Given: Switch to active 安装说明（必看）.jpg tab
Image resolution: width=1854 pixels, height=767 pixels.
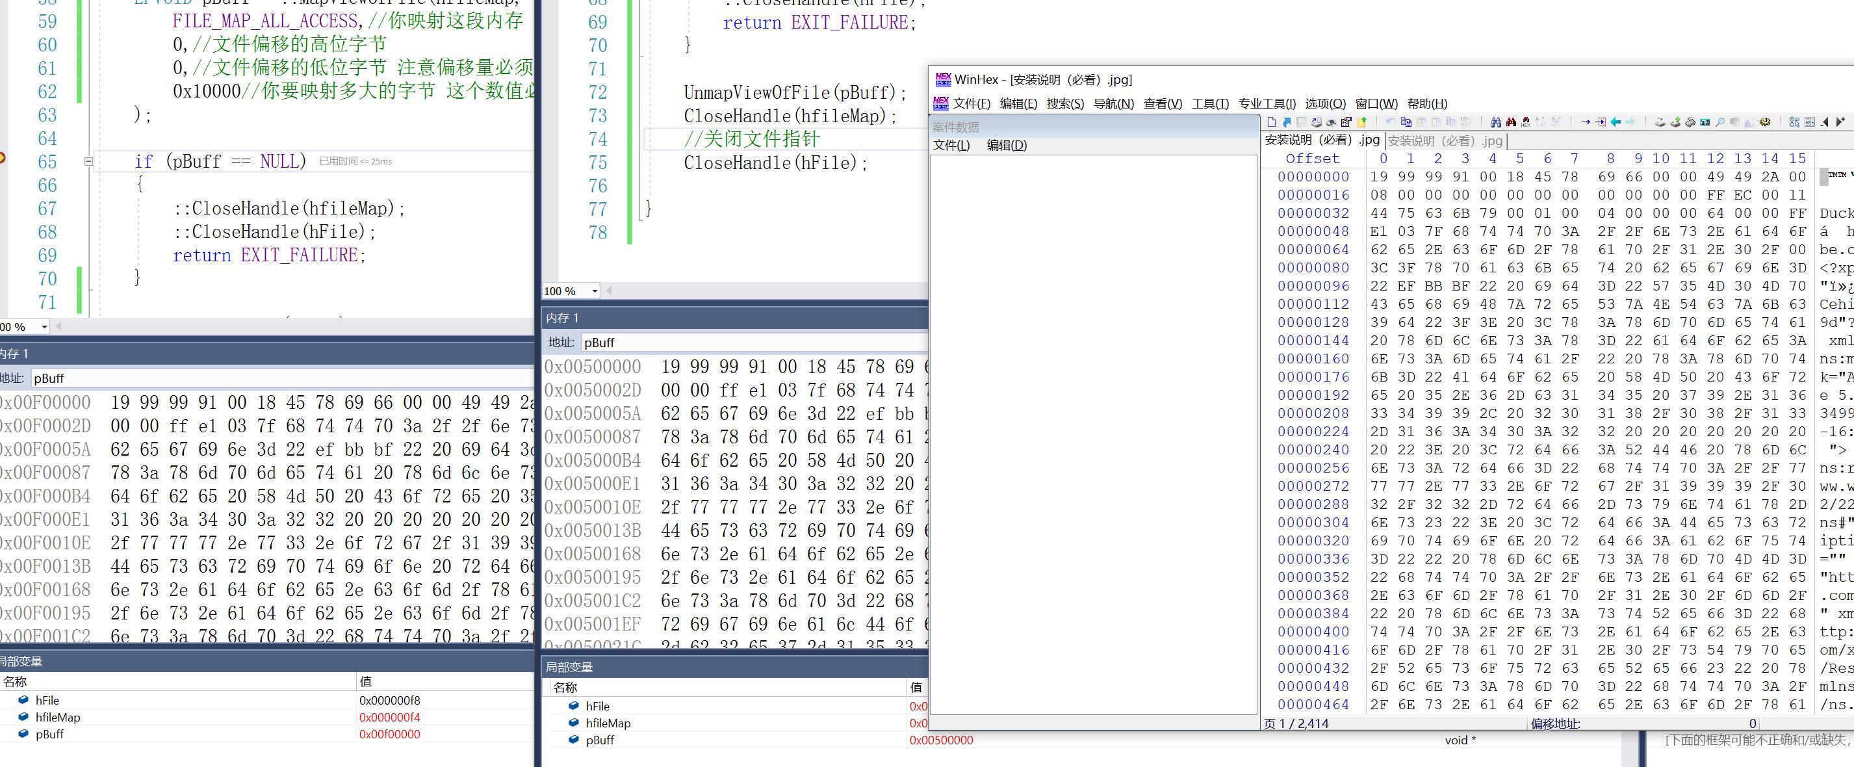Looking at the screenshot, I should coord(1322,140).
